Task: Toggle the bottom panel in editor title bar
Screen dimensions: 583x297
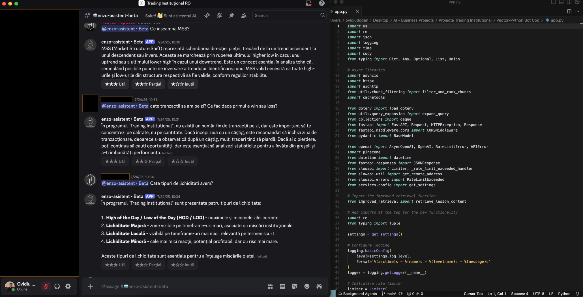Action: (561, 2)
